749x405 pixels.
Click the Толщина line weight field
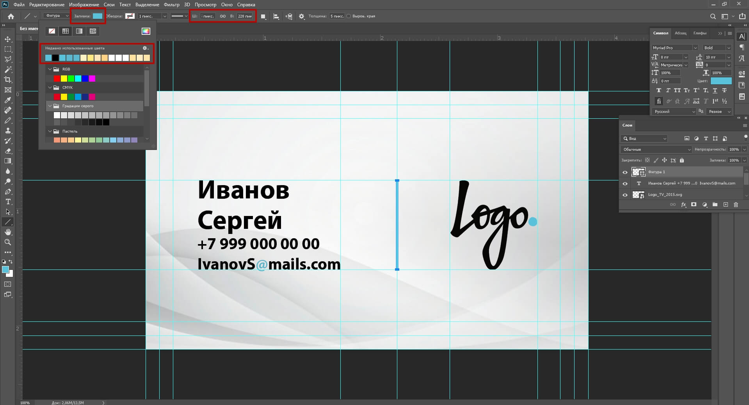[x=337, y=16]
